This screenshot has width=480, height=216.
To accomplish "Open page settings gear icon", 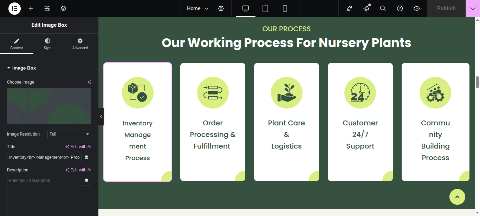I will 221,8.
